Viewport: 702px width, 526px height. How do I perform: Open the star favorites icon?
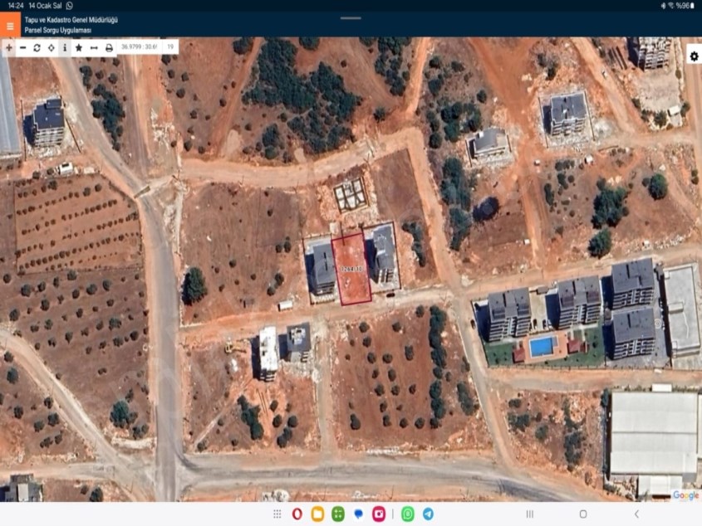(x=79, y=48)
